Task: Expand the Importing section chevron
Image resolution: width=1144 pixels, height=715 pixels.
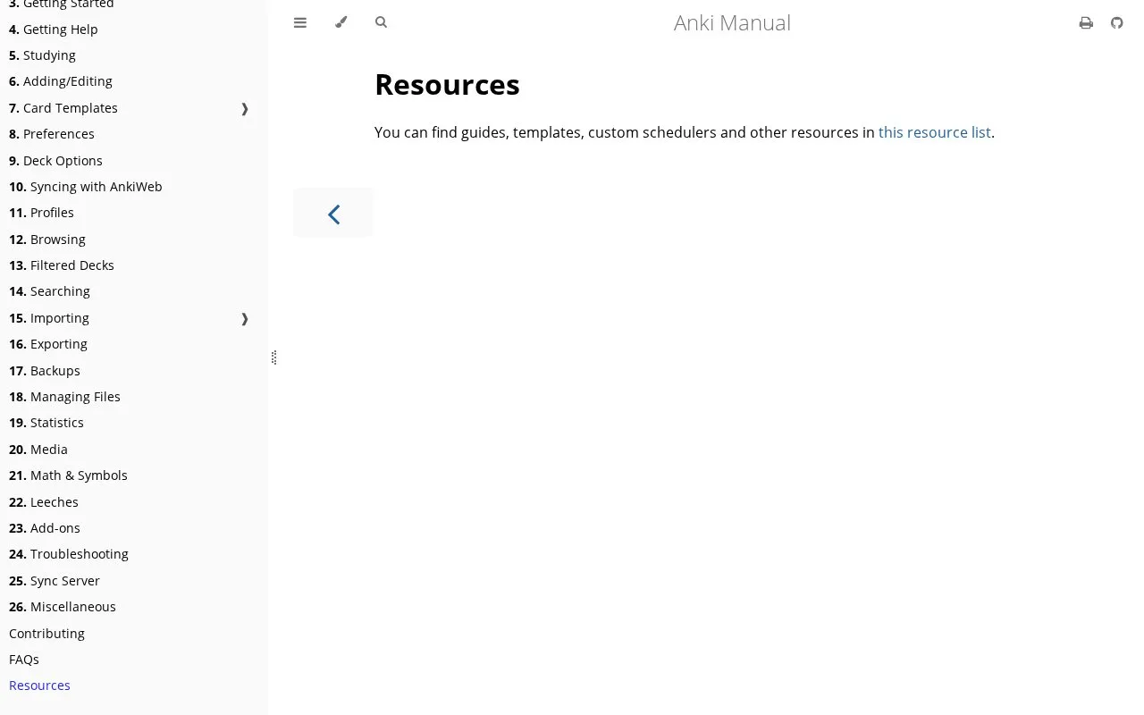Action: pyautogui.click(x=245, y=318)
